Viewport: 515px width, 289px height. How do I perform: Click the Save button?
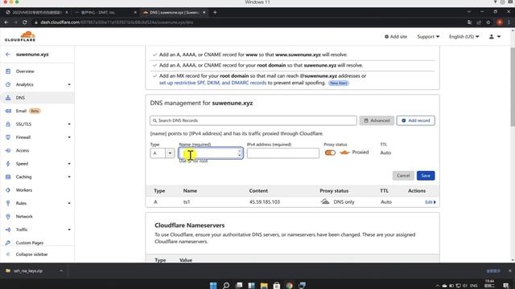426,176
